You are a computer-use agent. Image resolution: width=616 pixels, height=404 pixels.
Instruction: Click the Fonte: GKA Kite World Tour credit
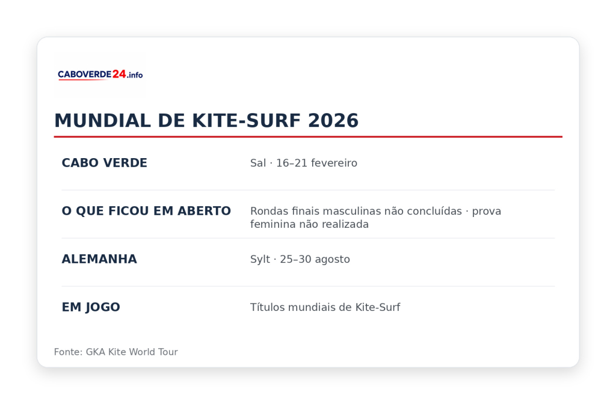(x=116, y=352)
